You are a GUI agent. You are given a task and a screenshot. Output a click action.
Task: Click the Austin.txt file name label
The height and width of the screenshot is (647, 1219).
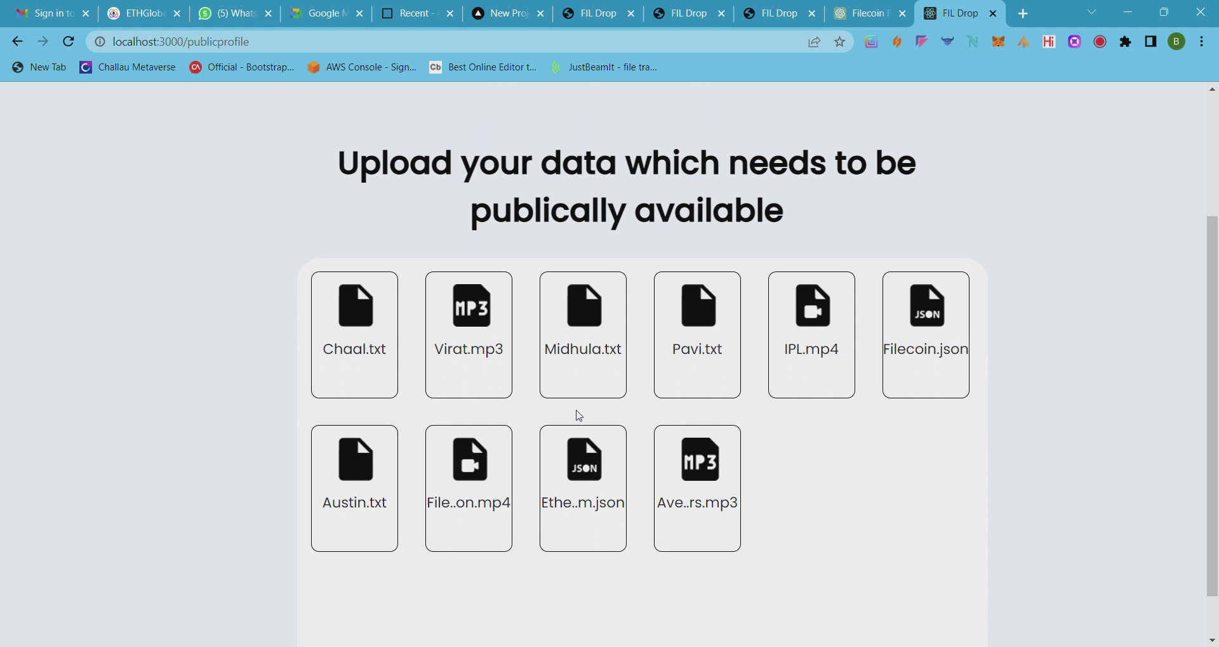coord(354,502)
